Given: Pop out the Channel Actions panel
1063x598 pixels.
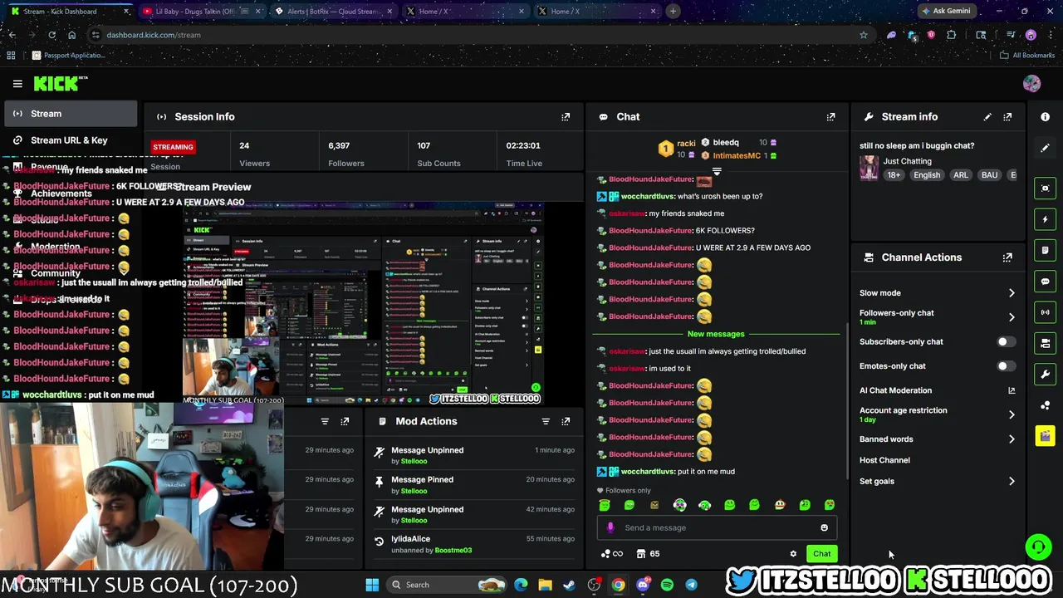Looking at the screenshot, I should click(x=1007, y=257).
